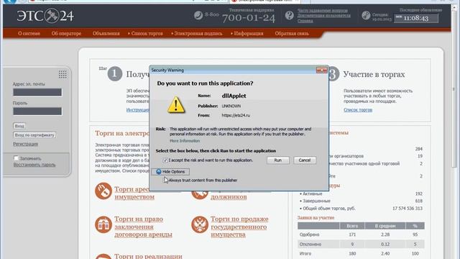
Task: Open the Восстановить пароль link
Action: pos(34,165)
